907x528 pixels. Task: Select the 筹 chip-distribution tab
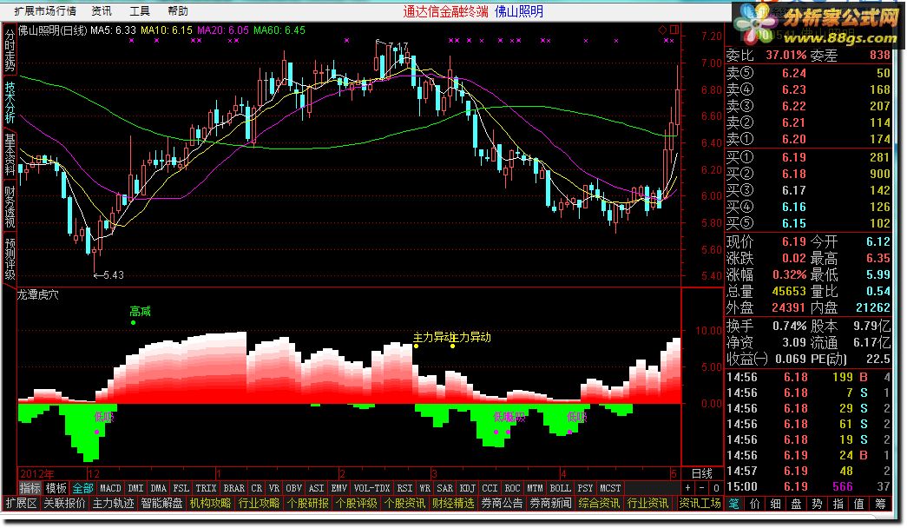tap(880, 504)
